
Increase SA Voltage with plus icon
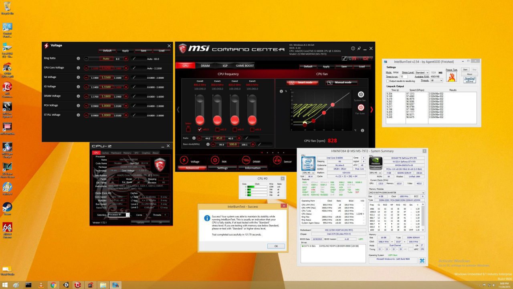point(126,77)
